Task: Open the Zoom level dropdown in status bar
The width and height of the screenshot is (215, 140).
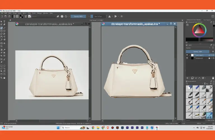Action: click(199, 123)
